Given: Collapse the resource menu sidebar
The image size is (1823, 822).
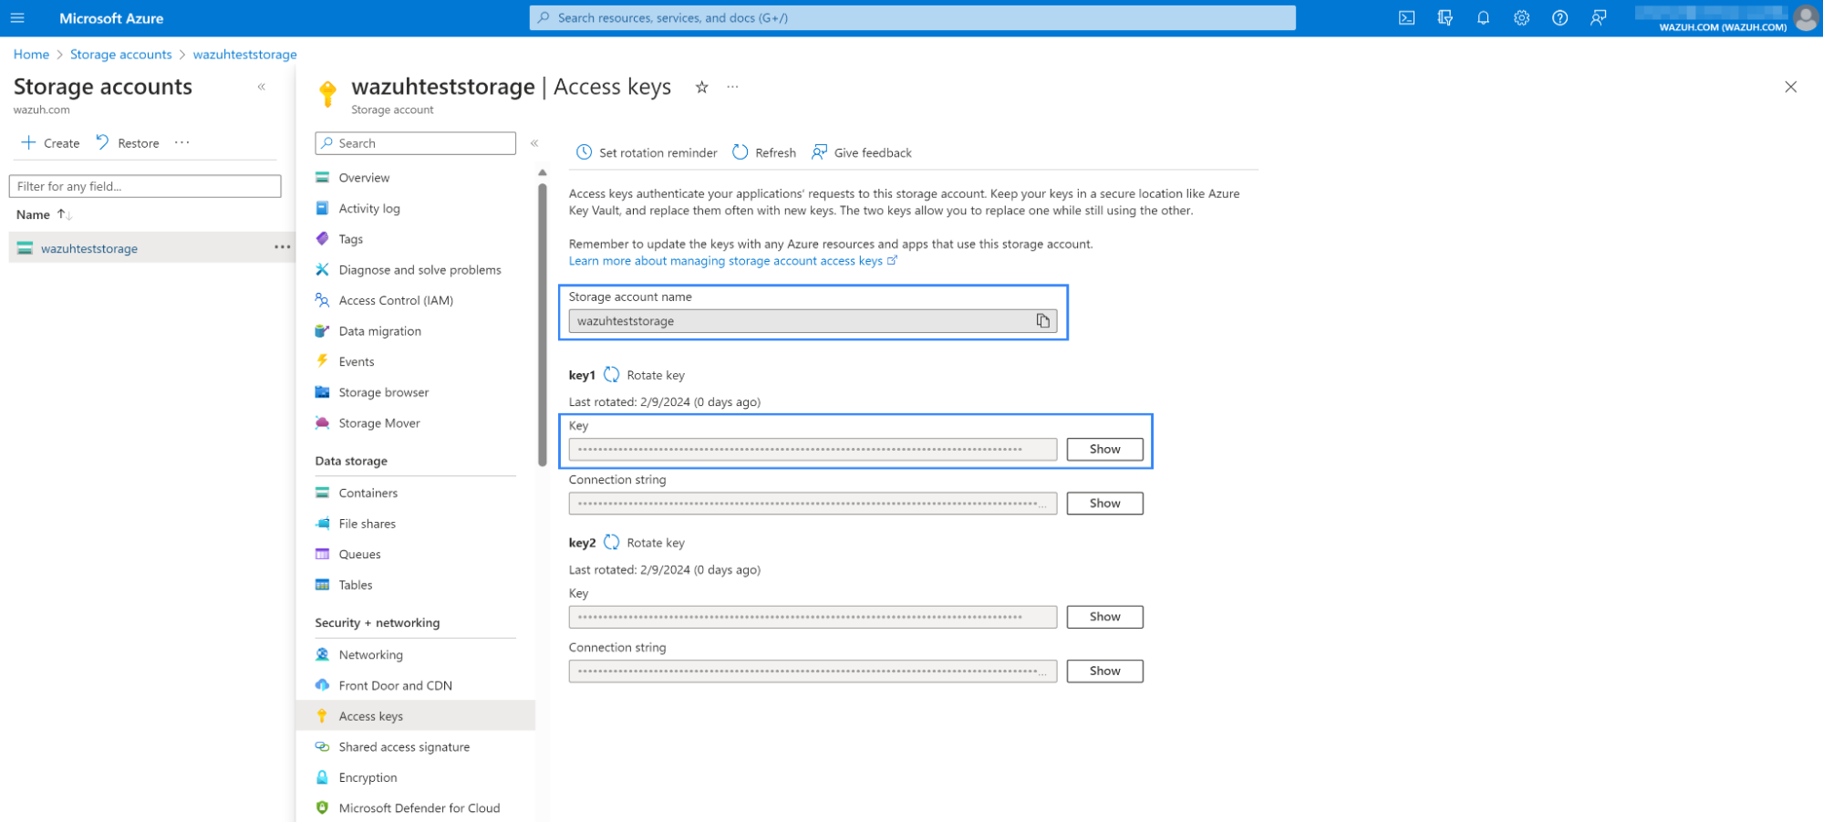Looking at the screenshot, I should coord(534,143).
